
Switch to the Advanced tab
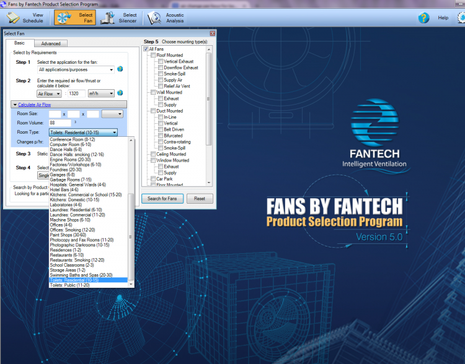(51, 43)
